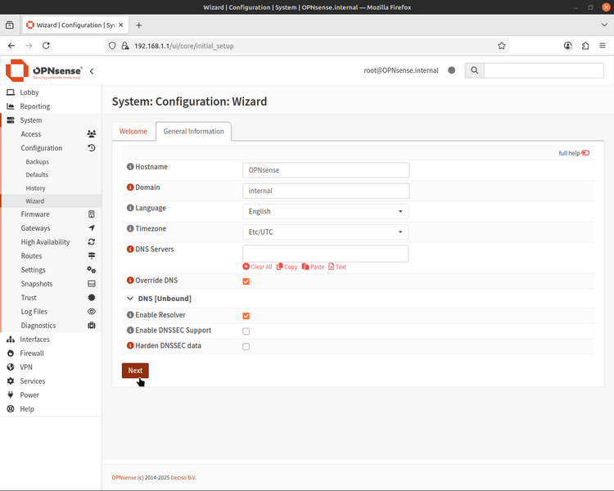
Task: Click the search magnifier icon
Action: pyautogui.click(x=474, y=70)
